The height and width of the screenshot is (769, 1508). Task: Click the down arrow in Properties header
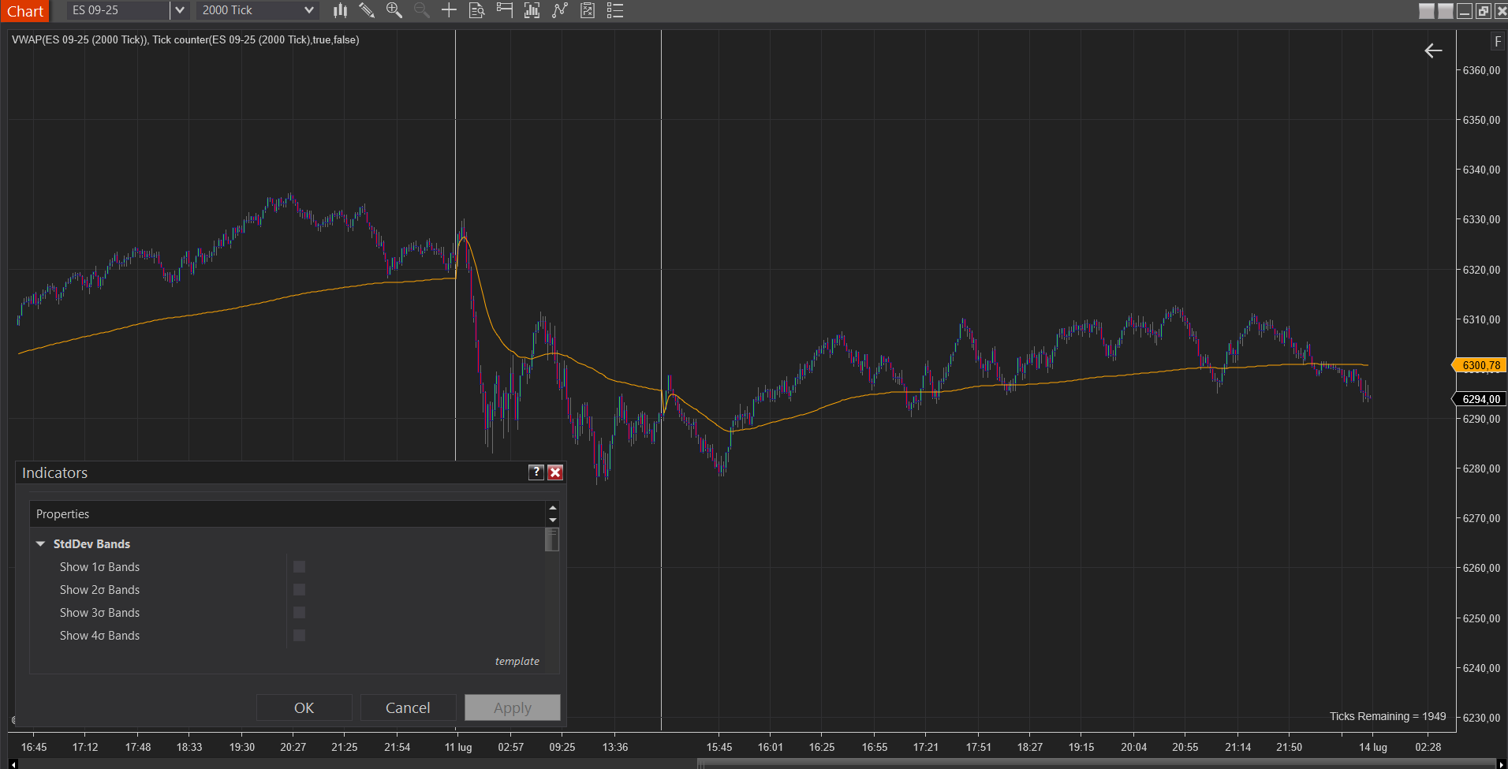pyautogui.click(x=553, y=520)
